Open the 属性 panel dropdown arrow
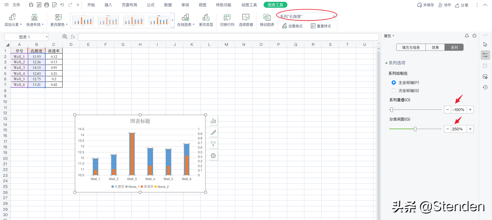This screenshot has width=492, height=220. point(393,36)
